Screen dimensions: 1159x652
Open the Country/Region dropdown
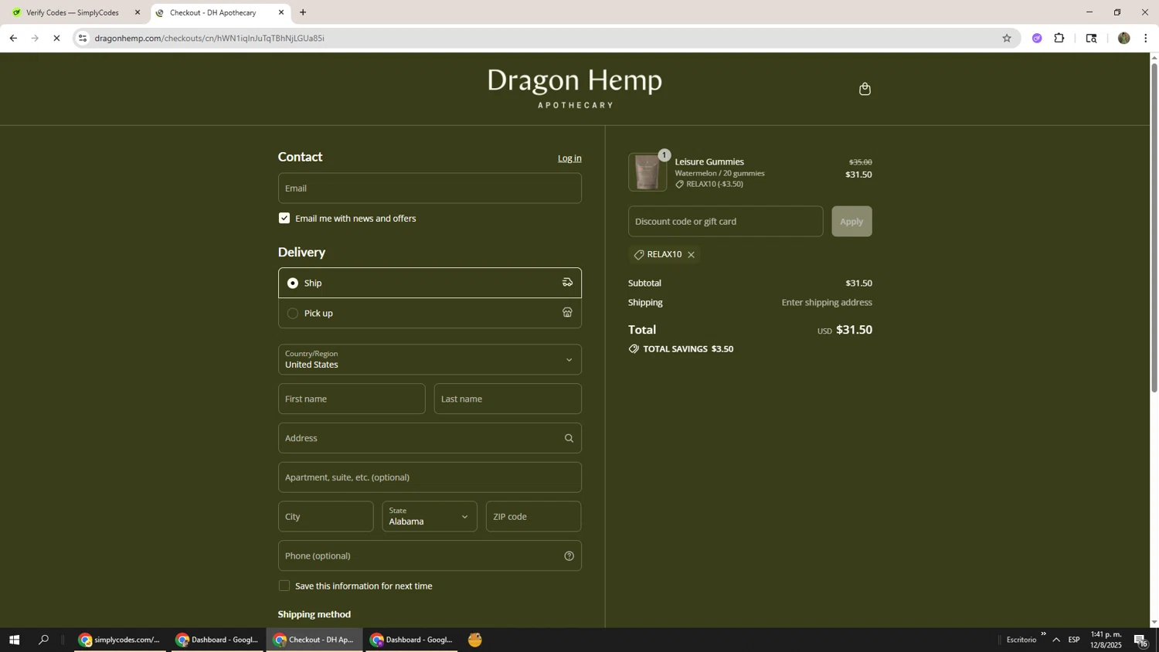coord(430,359)
